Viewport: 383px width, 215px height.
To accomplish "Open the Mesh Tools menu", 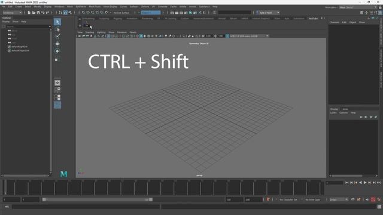I will pyautogui.click(x=95, y=7).
